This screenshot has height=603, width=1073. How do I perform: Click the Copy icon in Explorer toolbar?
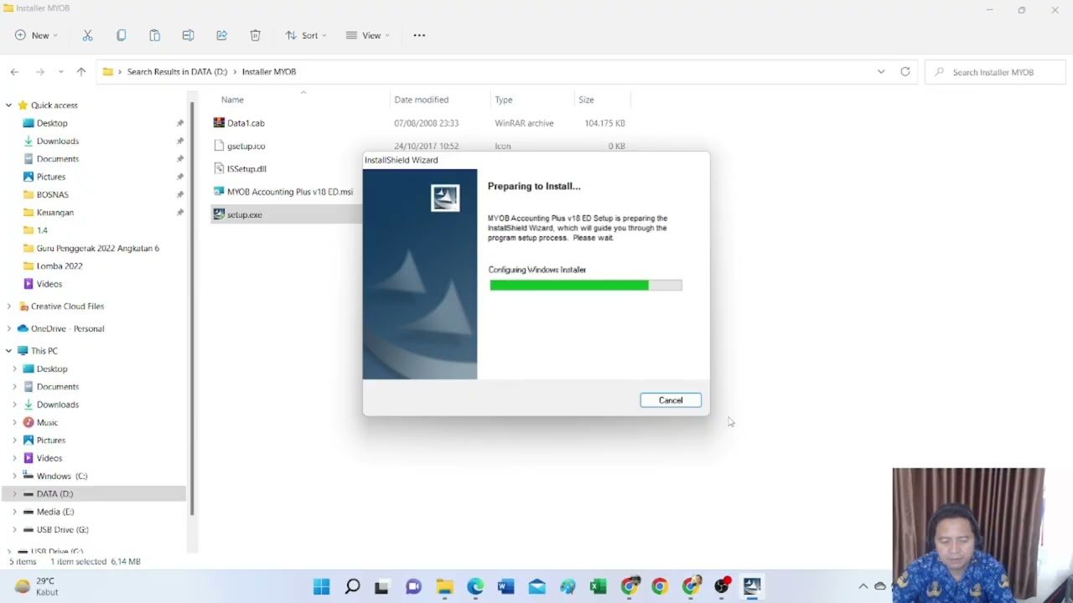pyautogui.click(x=121, y=35)
